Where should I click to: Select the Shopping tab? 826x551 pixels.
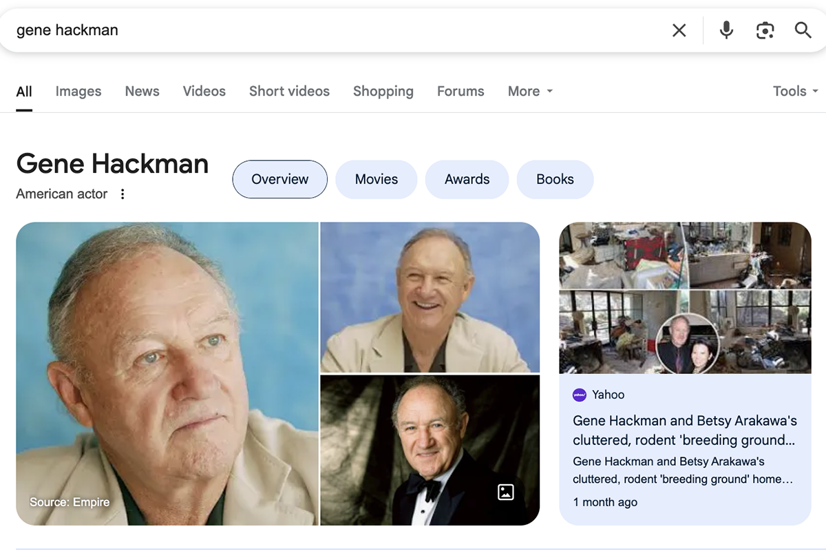coord(383,91)
